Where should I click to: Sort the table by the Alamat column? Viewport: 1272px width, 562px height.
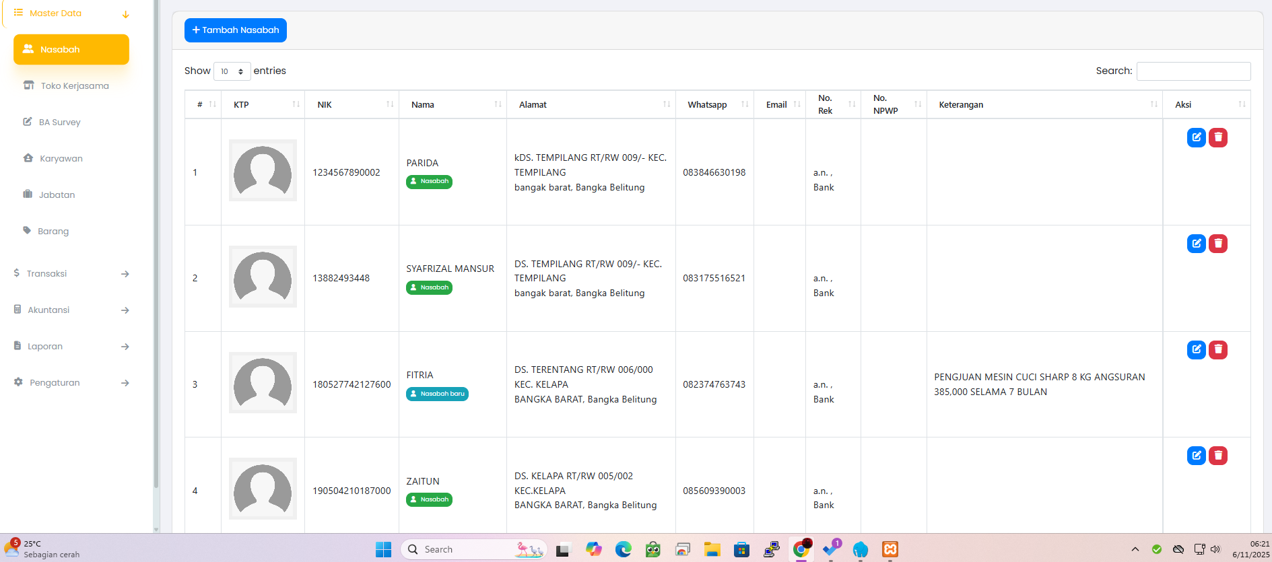tap(591, 104)
